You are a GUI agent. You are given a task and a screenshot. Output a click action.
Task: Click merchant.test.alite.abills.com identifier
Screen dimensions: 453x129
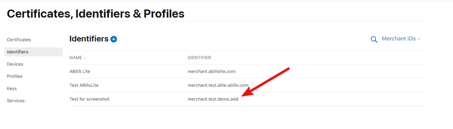coord(218,85)
